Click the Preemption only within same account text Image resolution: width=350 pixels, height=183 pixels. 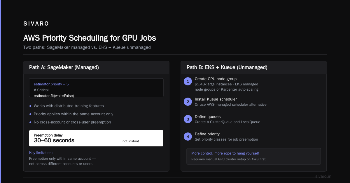click(x=62, y=159)
